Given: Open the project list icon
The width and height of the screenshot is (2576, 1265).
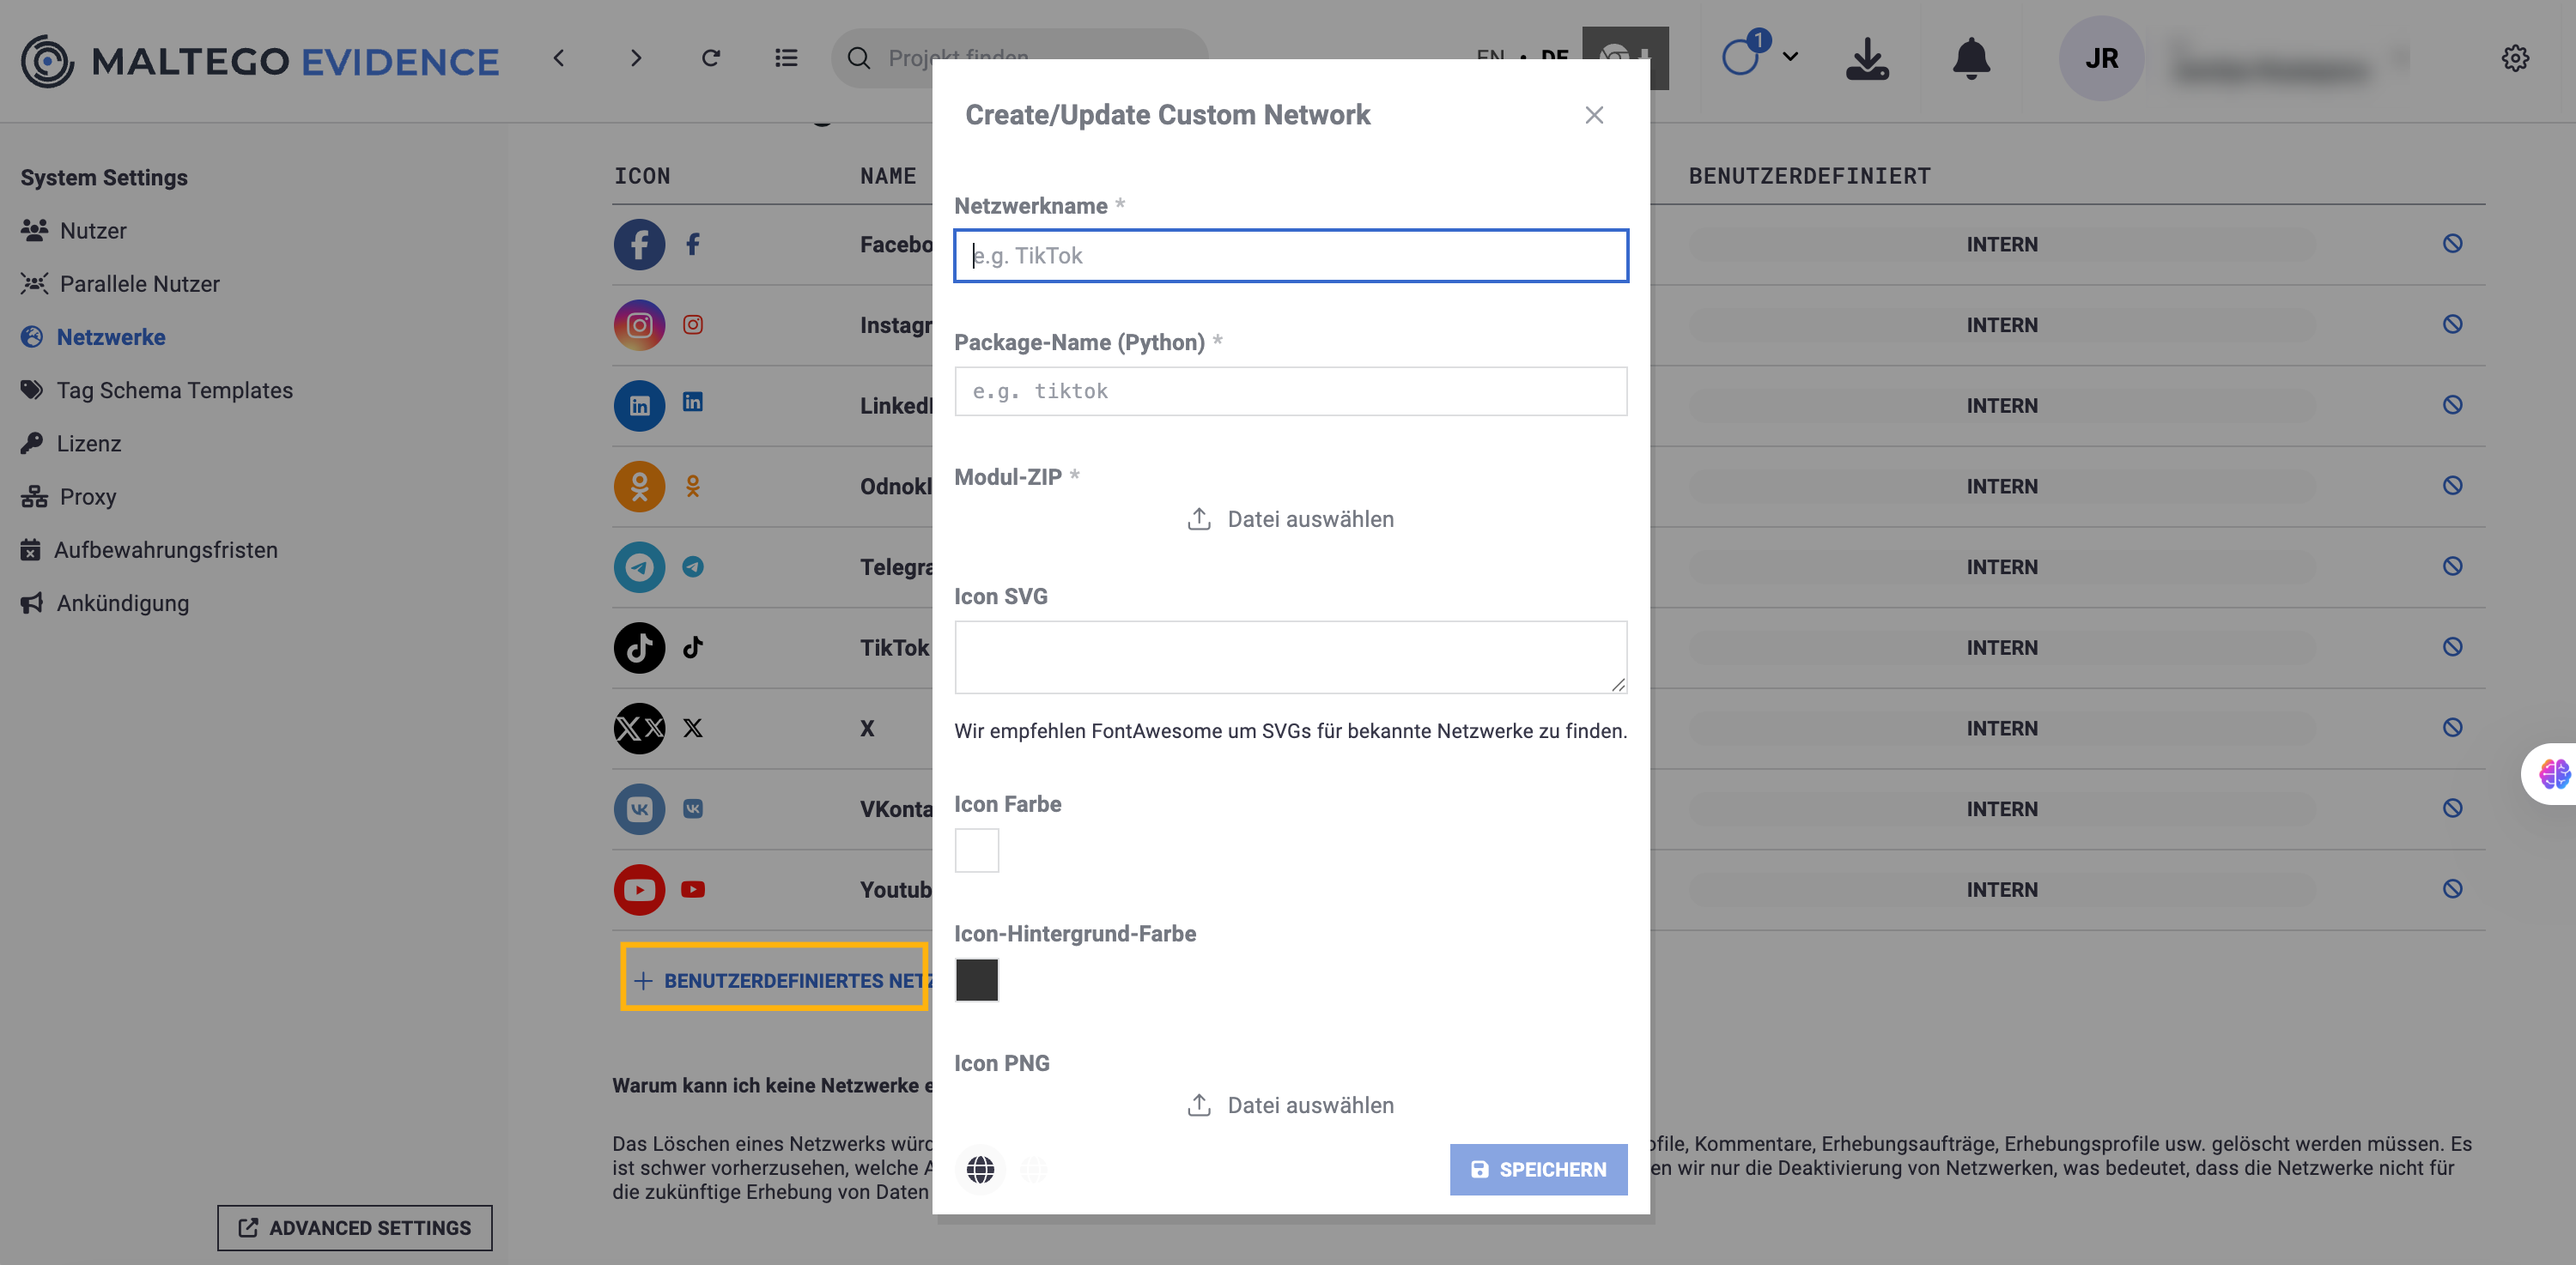Looking at the screenshot, I should 786,59.
